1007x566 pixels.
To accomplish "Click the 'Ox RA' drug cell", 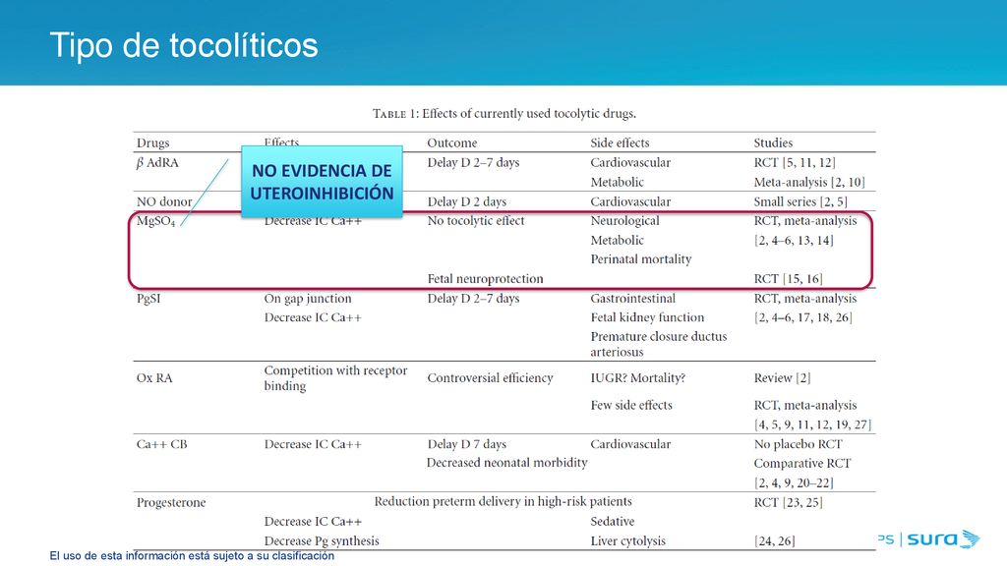I will click(154, 378).
